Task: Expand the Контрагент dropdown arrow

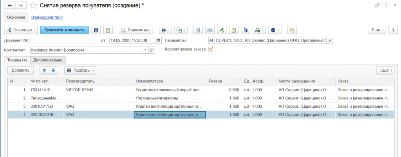Action: [145, 50]
